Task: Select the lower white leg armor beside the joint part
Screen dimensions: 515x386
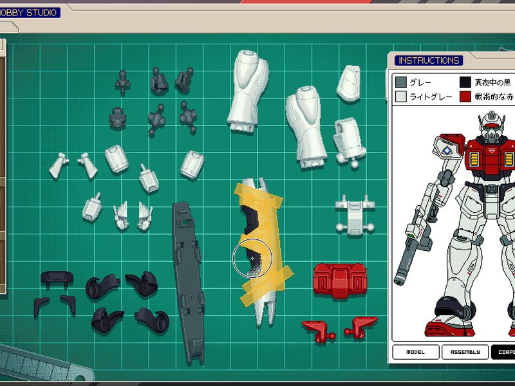Action: (305, 127)
